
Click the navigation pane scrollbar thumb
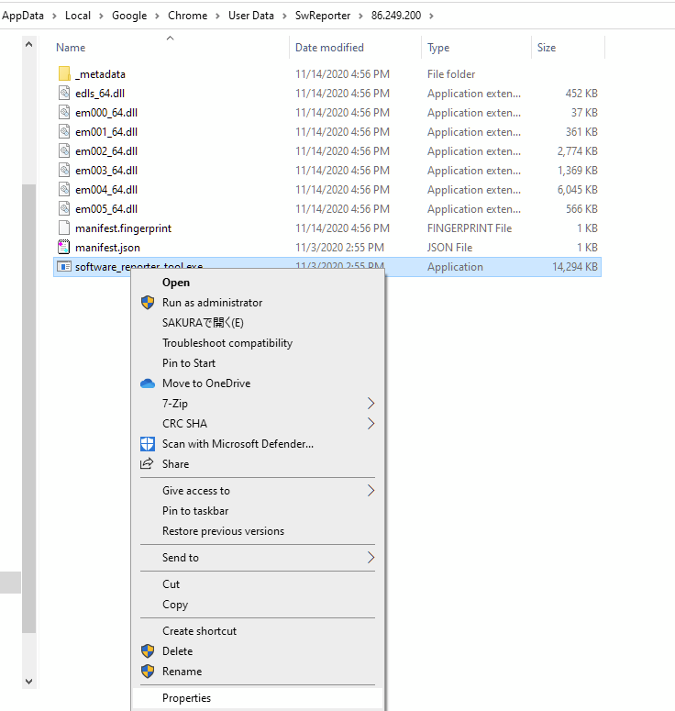29,408
